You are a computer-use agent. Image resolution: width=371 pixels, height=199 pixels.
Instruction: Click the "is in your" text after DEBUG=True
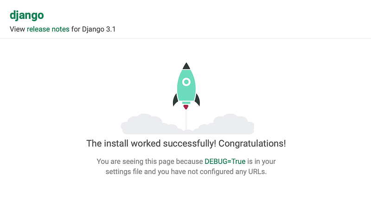262,162
